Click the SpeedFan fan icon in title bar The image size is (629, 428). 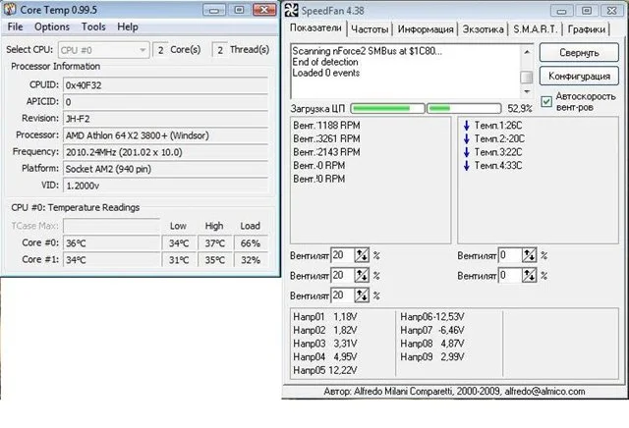292,10
